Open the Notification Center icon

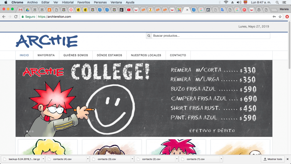point(284,2)
